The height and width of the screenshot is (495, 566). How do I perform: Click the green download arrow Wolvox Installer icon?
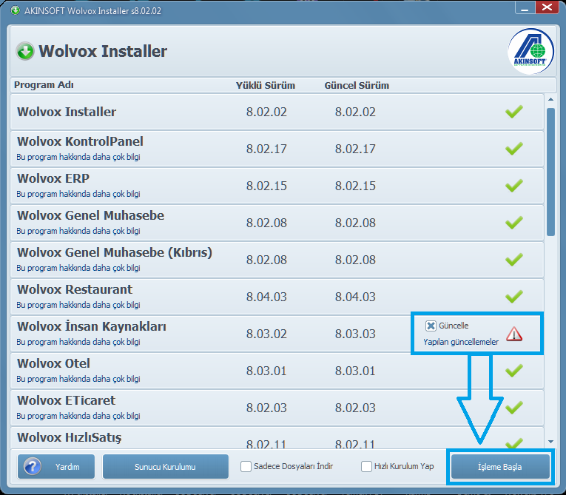(x=25, y=51)
